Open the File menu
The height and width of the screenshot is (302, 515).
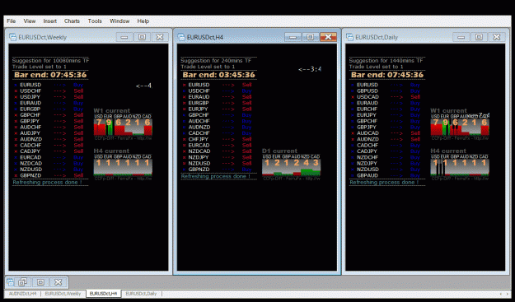[x=12, y=21]
